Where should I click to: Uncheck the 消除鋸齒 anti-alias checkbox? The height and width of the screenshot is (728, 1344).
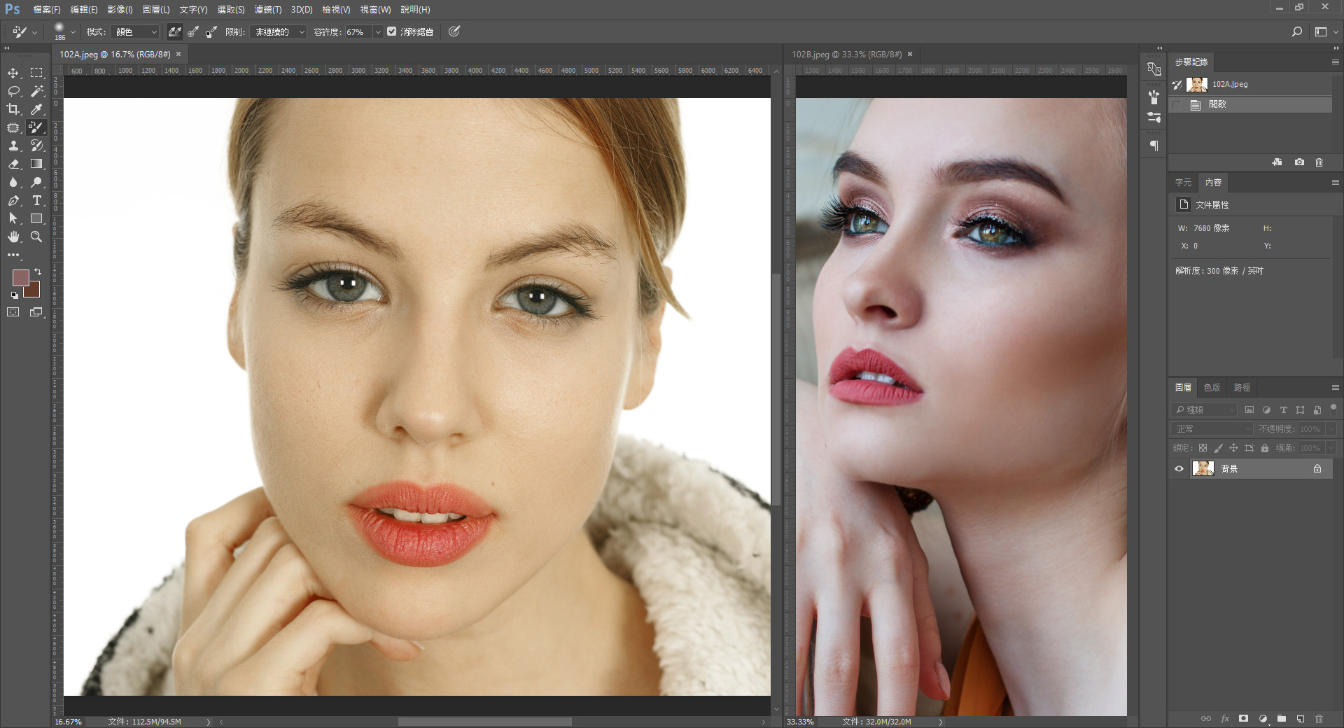coord(392,31)
